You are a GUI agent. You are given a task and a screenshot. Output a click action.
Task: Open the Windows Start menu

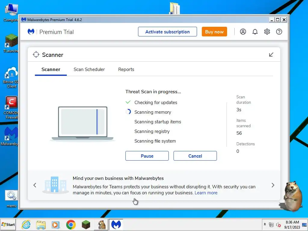[8, 224]
